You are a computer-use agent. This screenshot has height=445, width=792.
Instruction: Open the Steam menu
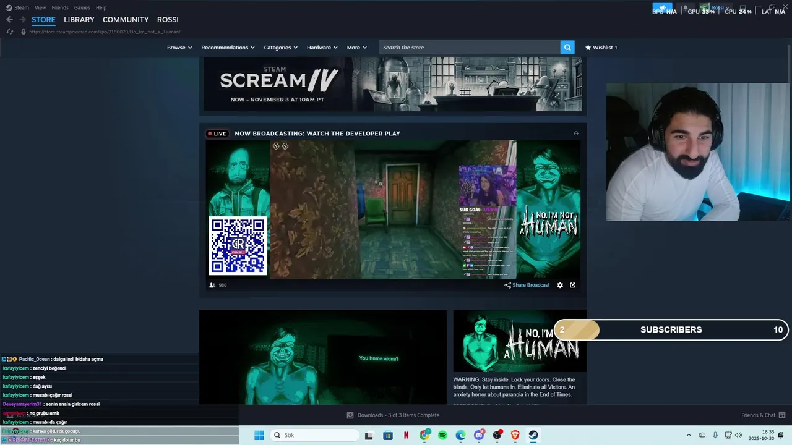click(x=18, y=7)
